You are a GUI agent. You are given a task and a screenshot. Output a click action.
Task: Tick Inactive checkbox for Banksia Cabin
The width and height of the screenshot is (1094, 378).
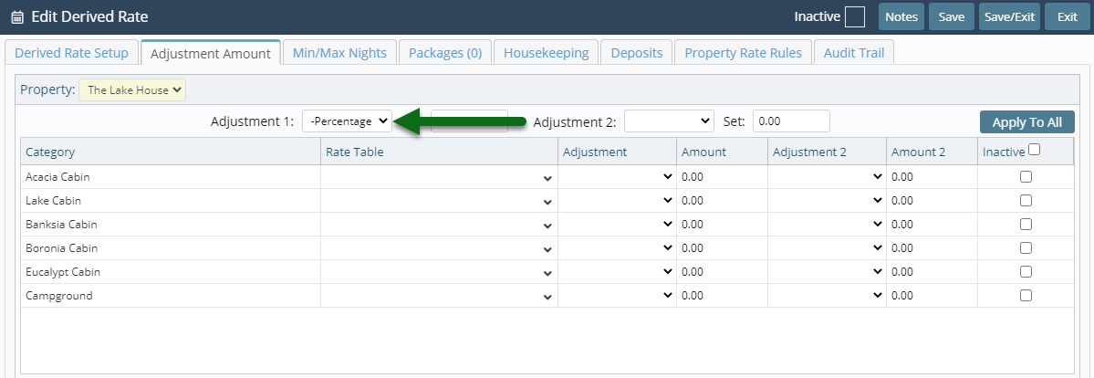click(1026, 225)
